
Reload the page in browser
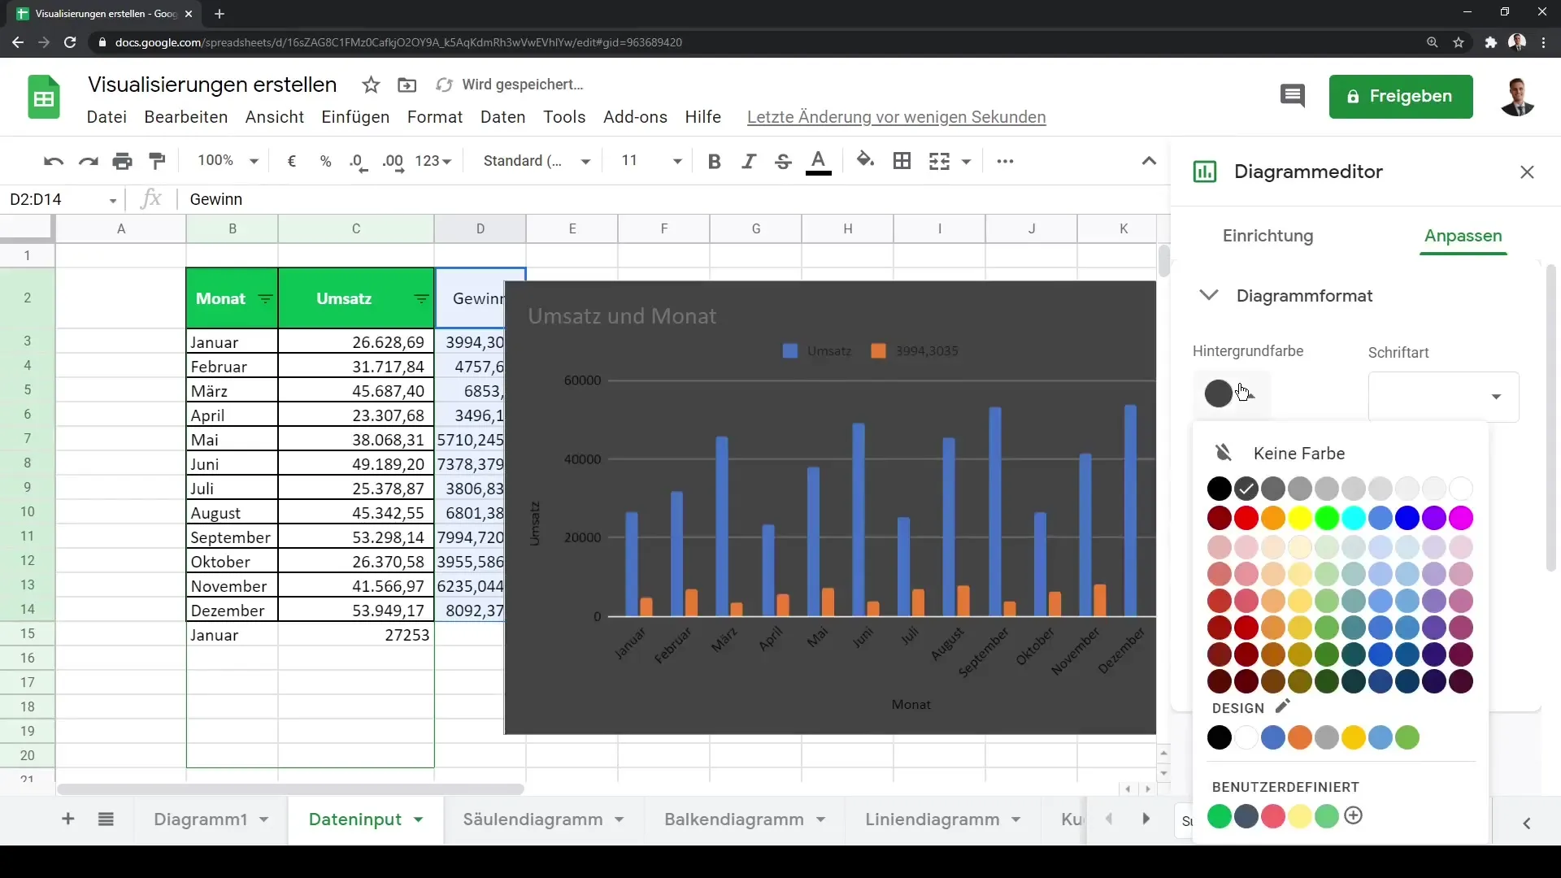pyautogui.click(x=70, y=42)
